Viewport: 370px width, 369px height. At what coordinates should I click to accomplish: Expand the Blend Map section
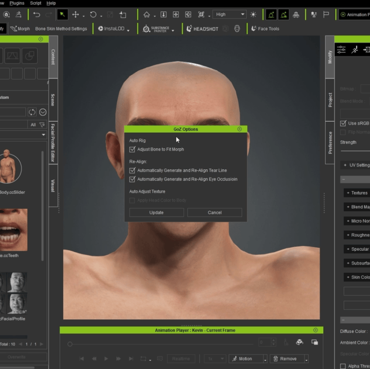pos(357,207)
